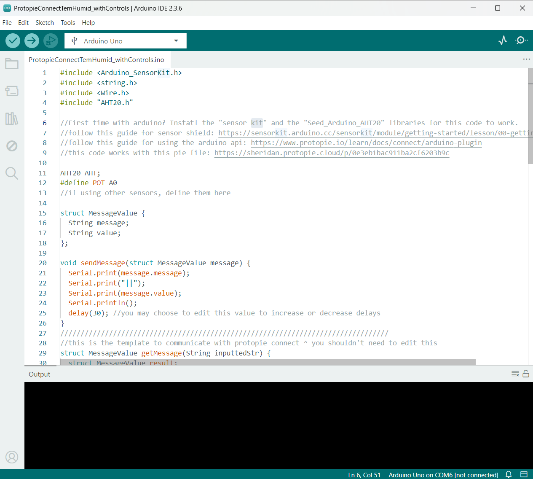533x479 pixels.
Task: Expand the board selection arrow
Action: (176, 40)
